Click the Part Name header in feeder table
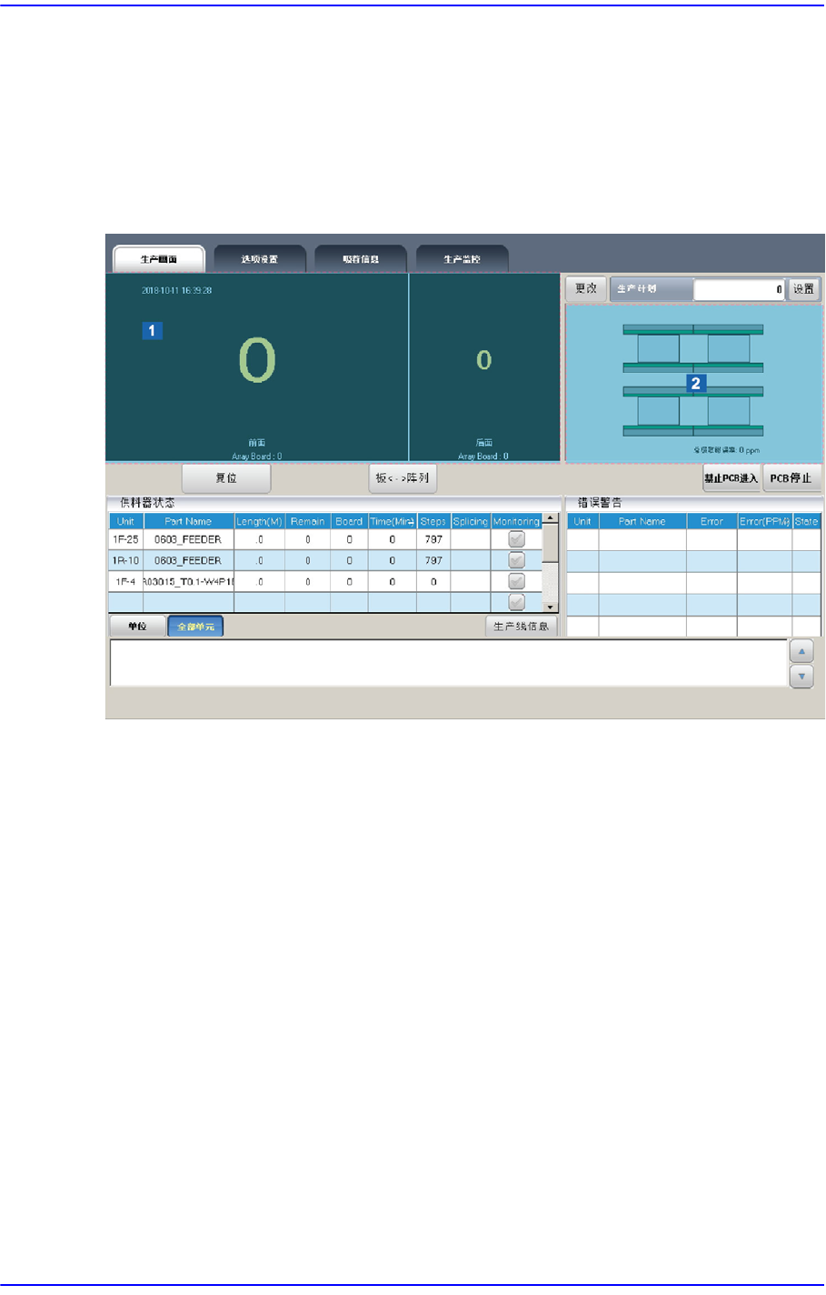 pos(188,521)
